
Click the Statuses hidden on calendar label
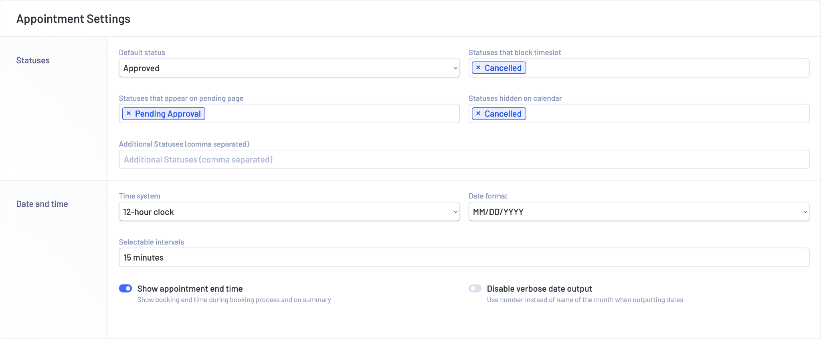515,98
